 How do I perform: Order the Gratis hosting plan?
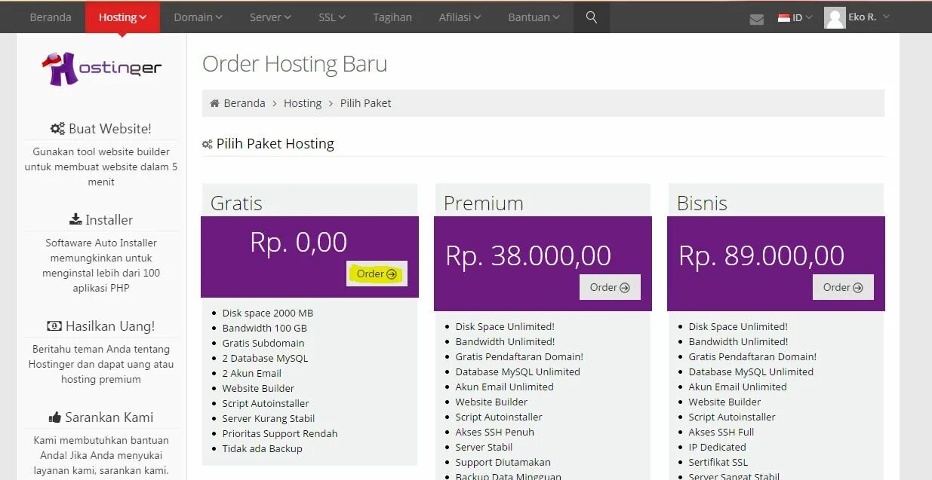click(x=377, y=274)
